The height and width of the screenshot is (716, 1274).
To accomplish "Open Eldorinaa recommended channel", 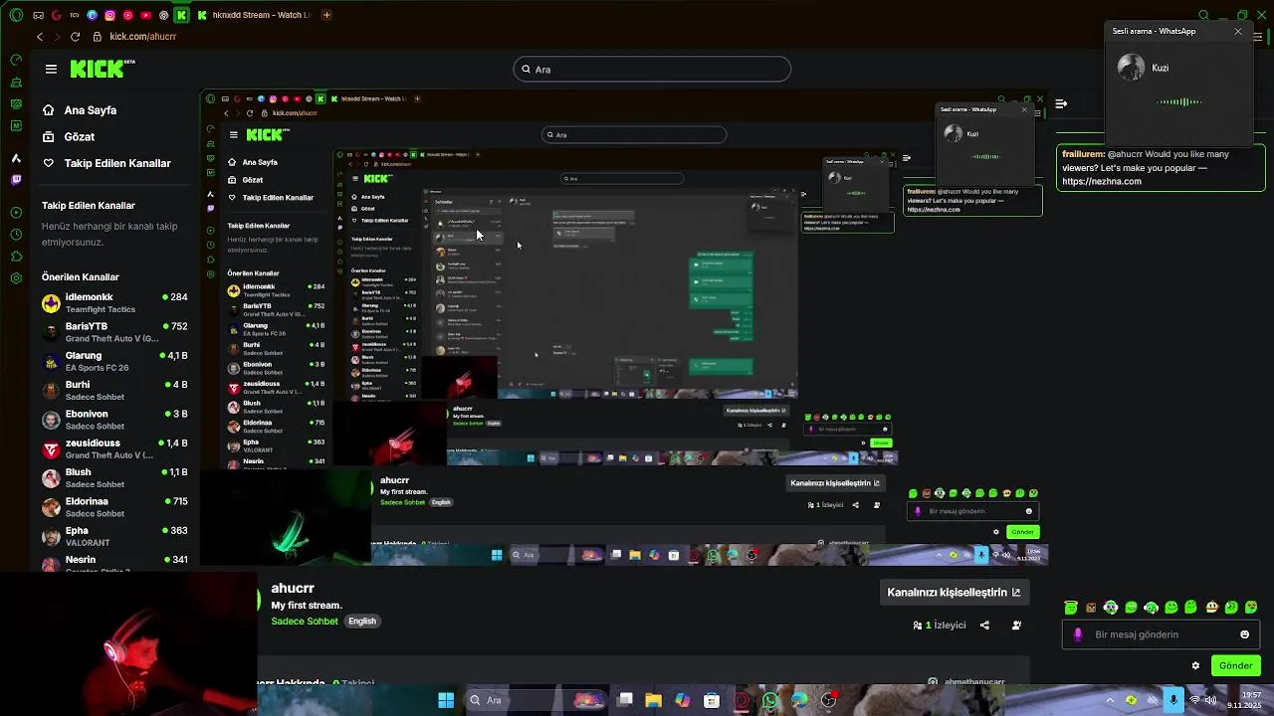I will coord(114,507).
